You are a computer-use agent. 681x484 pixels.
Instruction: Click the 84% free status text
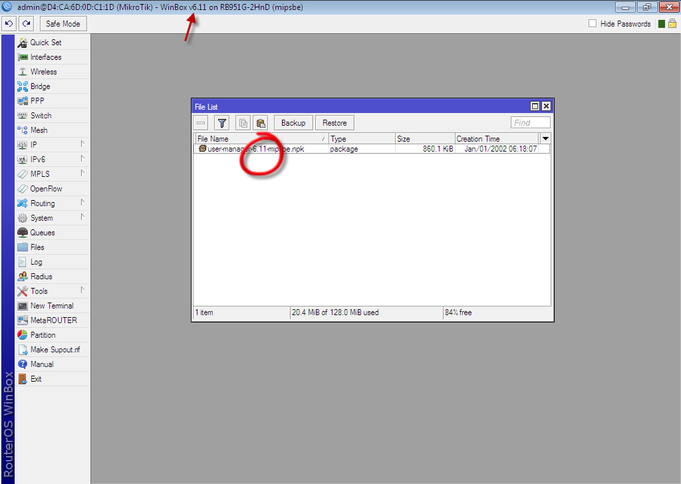coord(458,312)
